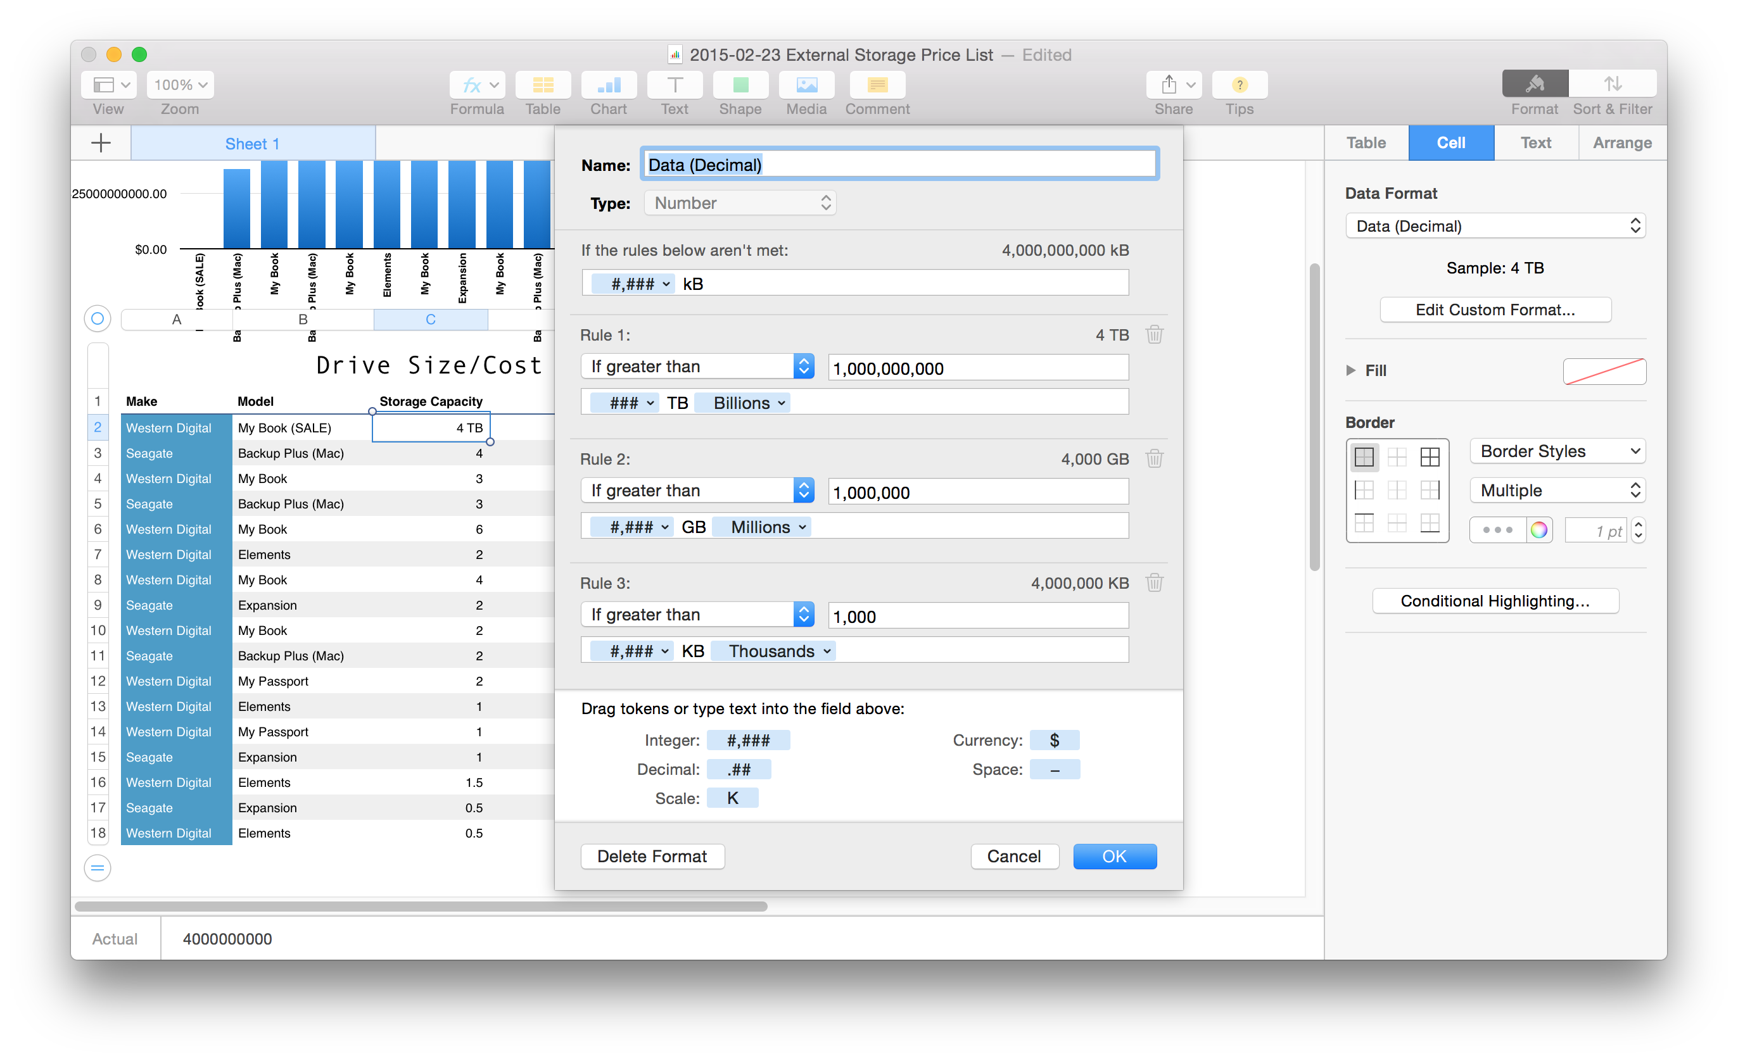Select the outside border option in Border grid
Screen dimensions: 1738x1061
(1364, 457)
